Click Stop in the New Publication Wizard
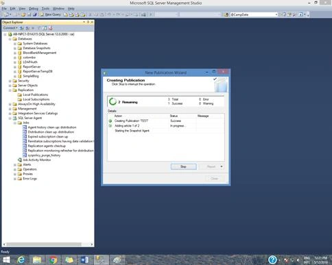 click(183, 166)
